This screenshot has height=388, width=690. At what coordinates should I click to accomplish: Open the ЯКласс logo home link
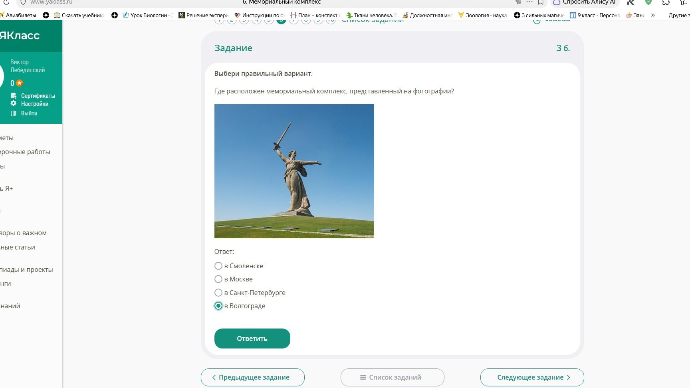pyautogui.click(x=20, y=35)
